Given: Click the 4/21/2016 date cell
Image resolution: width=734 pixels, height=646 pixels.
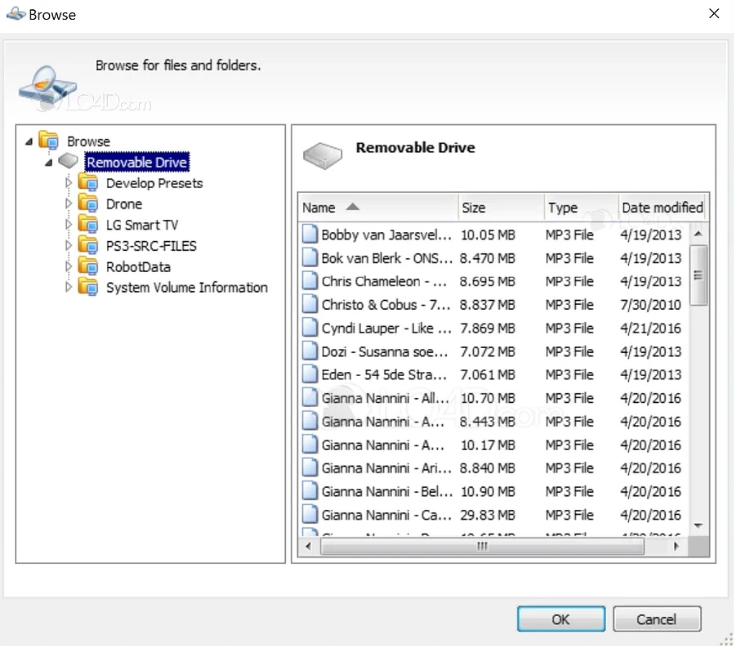Looking at the screenshot, I should click(650, 328).
